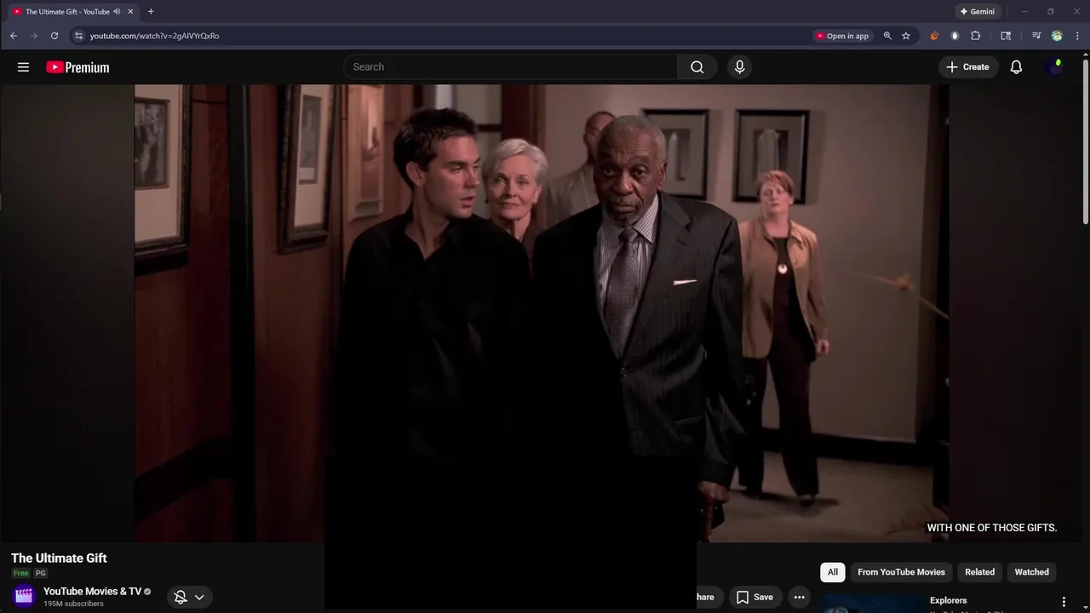
Task: Open the browser side panel search icon
Action: coord(1006,36)
